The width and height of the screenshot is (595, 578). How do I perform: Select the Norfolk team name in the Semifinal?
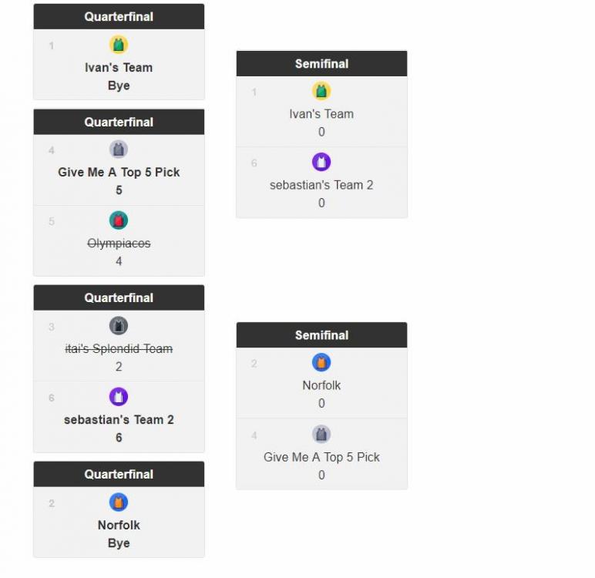pos(321,385)
